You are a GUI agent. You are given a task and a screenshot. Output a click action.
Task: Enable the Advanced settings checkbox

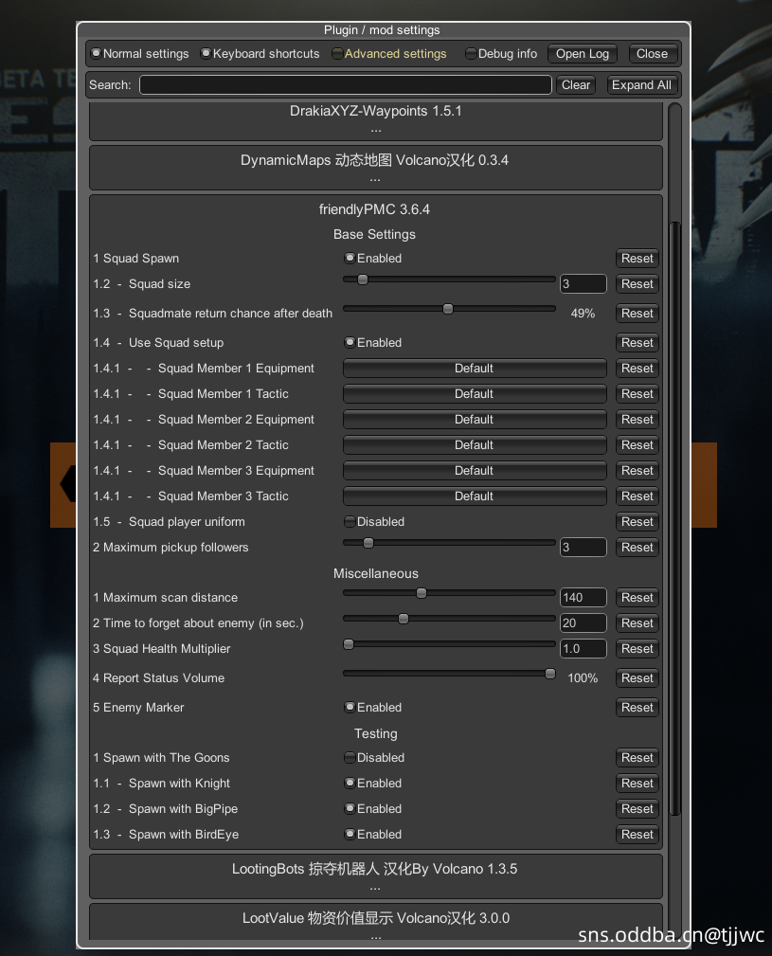pyautogui.click(x=338, y=54)
